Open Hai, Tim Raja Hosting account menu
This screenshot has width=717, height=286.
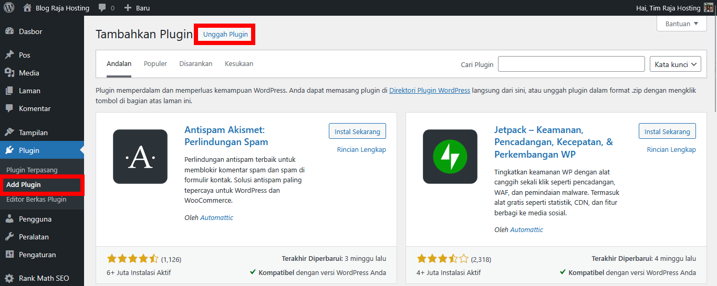668,8
